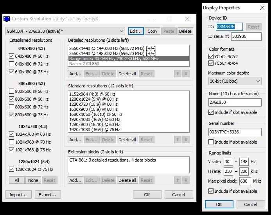Enable 800x600 @ 56 Hz checkbox
Screen dimensions: 271x215
(x=11, y=91)
